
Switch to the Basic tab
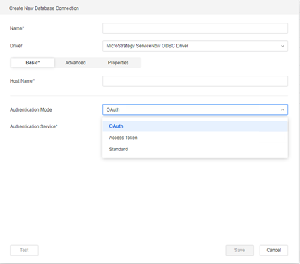[32, 63]
